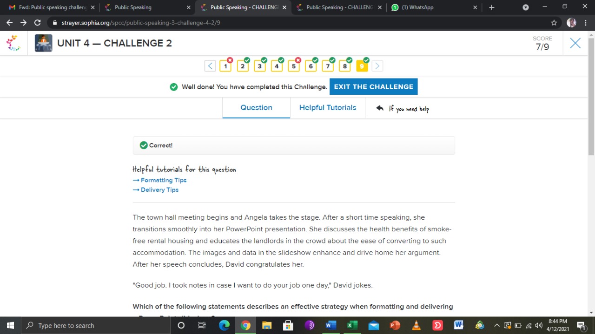Switch to the Helpful Tutorials tab
The image size is (595, 334).
coord(327,108)
